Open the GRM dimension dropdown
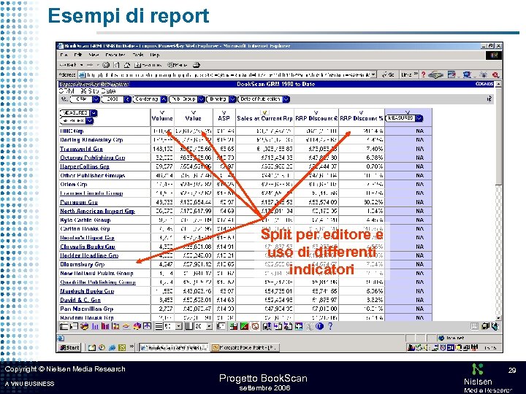The height and width of the screenshot is (394, 526). (x=96, y=99)
